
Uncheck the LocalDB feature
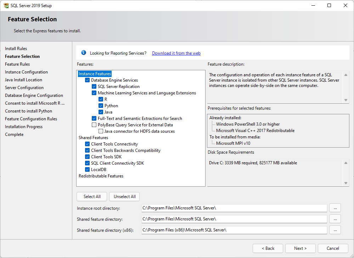click(88, 169)
